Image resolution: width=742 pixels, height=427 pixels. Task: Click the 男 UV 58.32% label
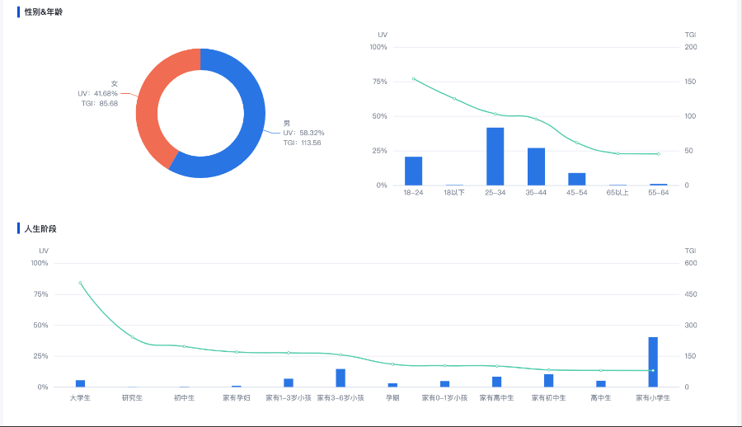[x=303, y=133]
